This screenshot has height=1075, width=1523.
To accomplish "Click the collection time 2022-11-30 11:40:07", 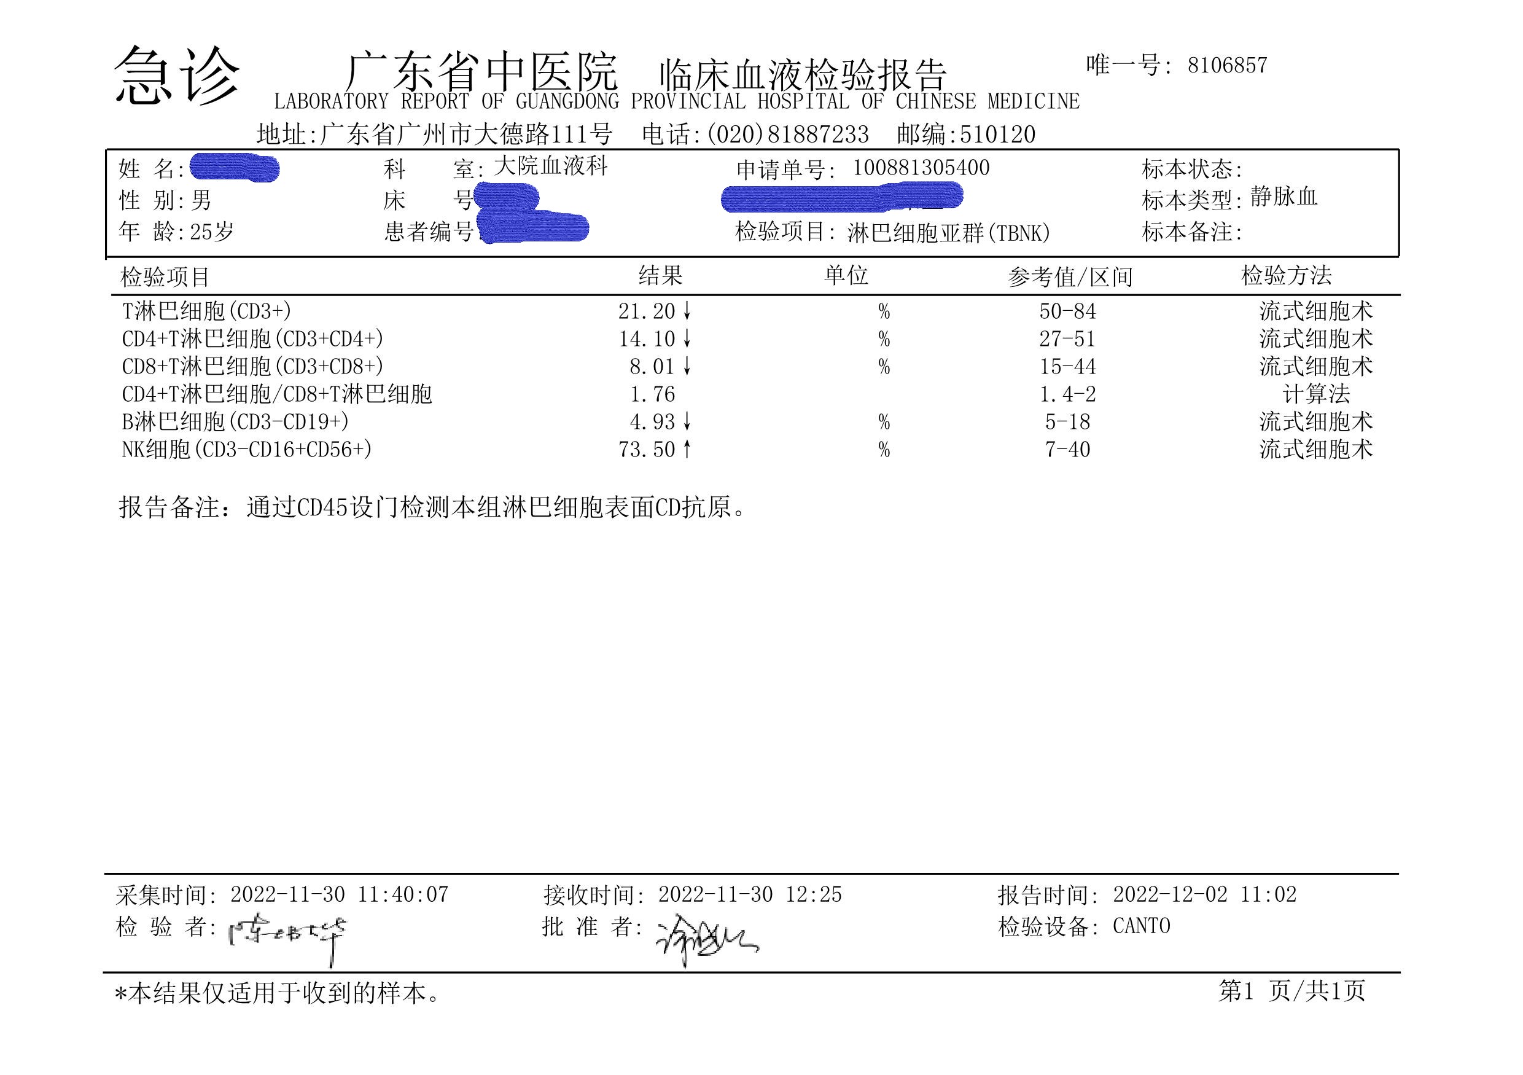I will (340, 894).
